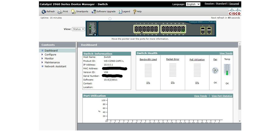
Task: Click the Fan OK status text
Action: (215, 83)
